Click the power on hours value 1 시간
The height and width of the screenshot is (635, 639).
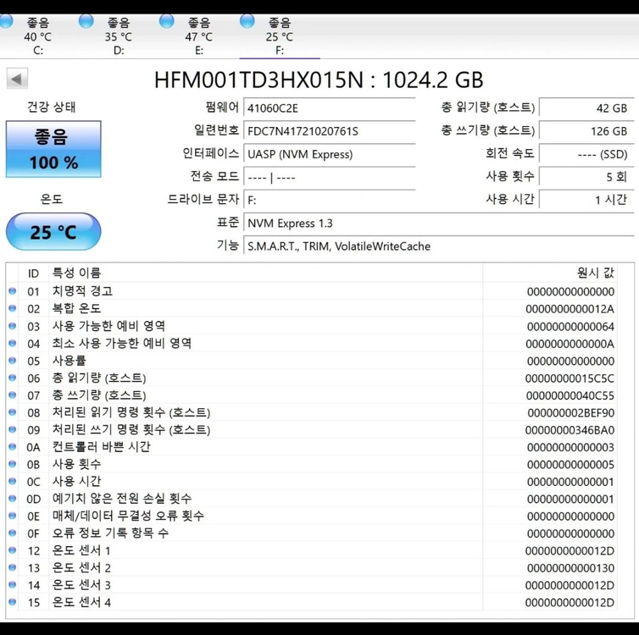tap(586, 200)
